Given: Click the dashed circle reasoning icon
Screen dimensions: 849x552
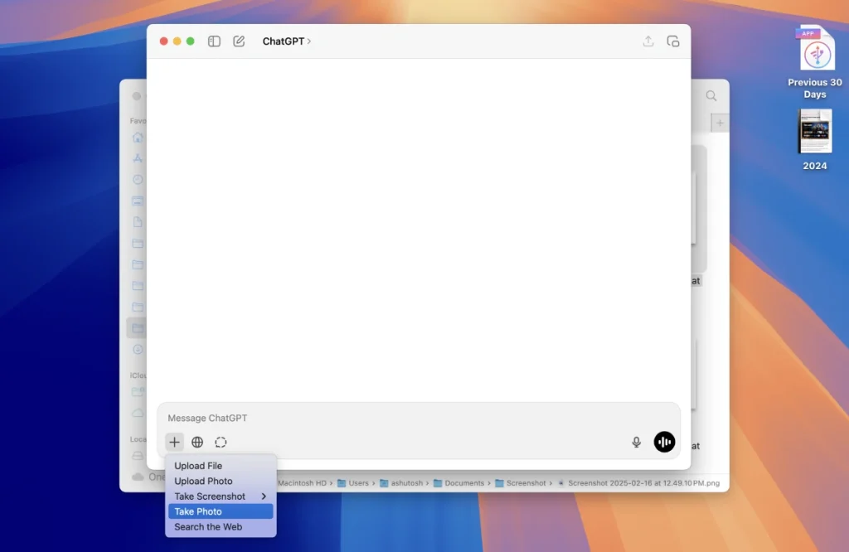Looking at the screenshot, I should (221, 442).
